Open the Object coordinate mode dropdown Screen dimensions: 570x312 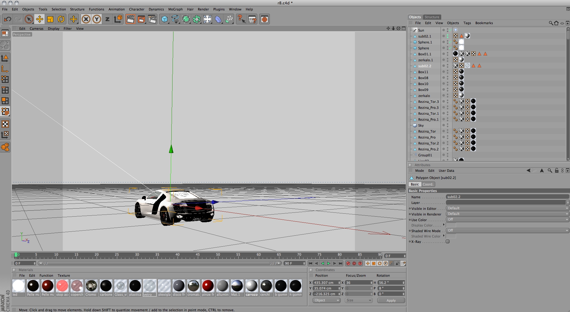tap(326, 300)
